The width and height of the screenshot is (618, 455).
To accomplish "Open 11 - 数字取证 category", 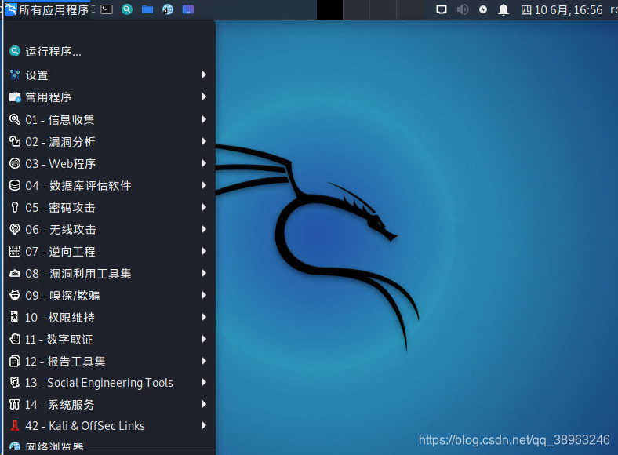I will 110,340.
